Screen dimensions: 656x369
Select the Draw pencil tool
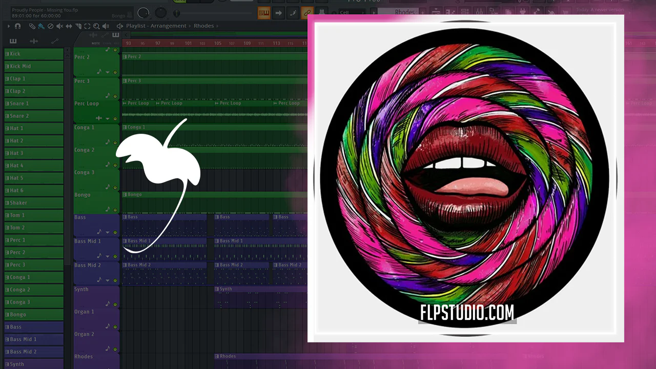click(x=32, y=26)
